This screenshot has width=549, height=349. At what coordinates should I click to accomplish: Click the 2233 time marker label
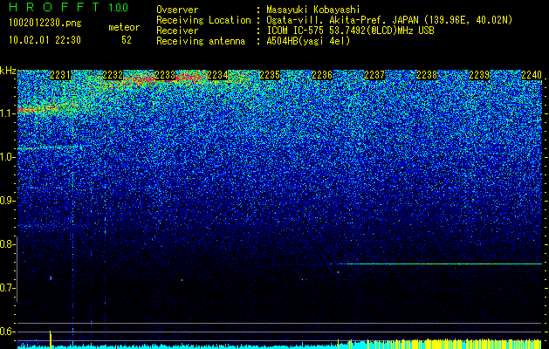coord(165,75)
